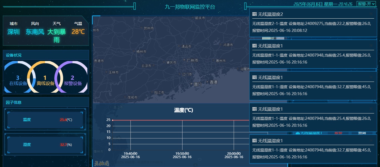Click the alarm message for address 24009275
This screenshot has width=380, height=167.
point(312,27)
